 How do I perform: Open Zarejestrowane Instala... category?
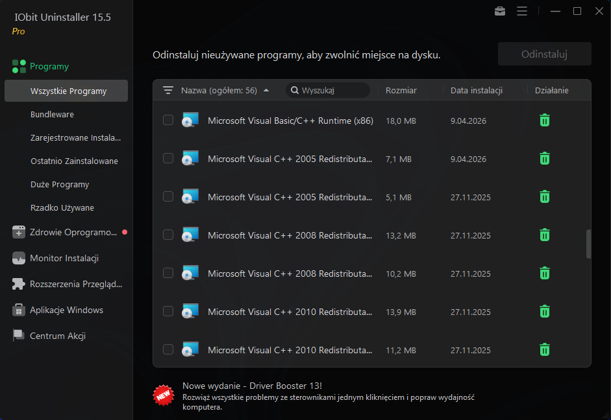(x=75, y=137)
